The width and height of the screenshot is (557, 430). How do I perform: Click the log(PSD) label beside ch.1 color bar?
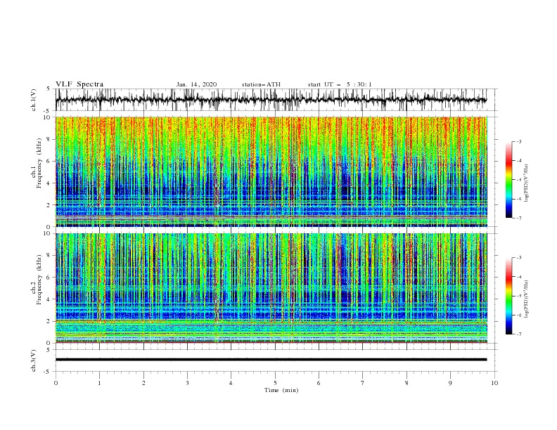coord(527,183)
